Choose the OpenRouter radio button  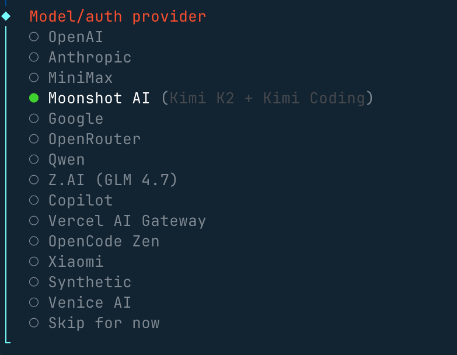pos(34,139)
